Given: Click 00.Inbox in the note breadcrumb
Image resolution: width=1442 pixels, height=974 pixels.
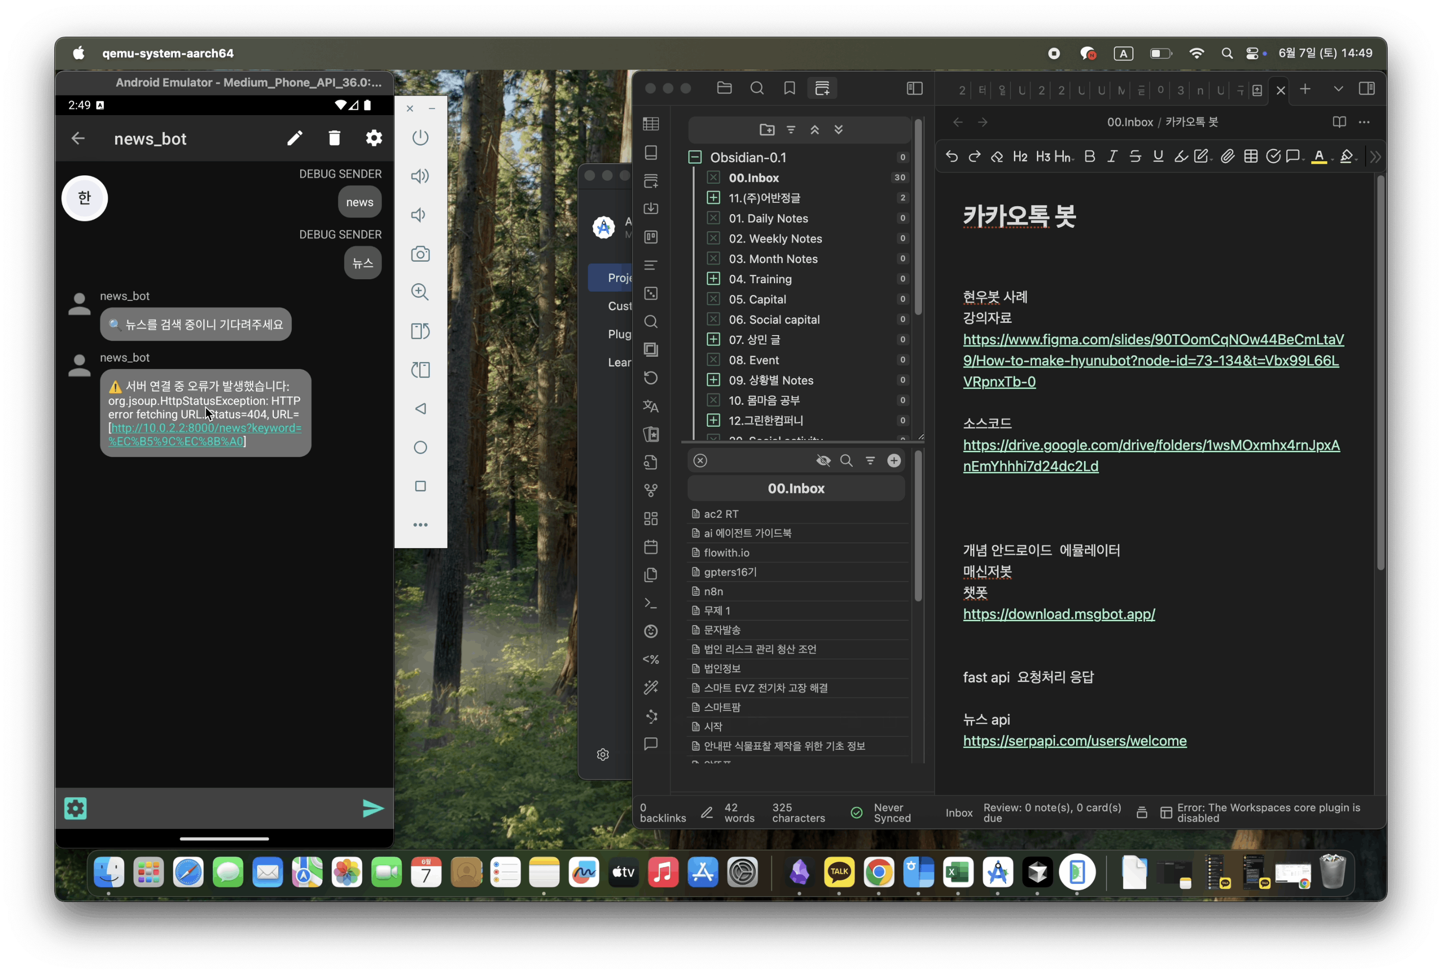Looking at the screenshot, I should tap(1130, 122).
